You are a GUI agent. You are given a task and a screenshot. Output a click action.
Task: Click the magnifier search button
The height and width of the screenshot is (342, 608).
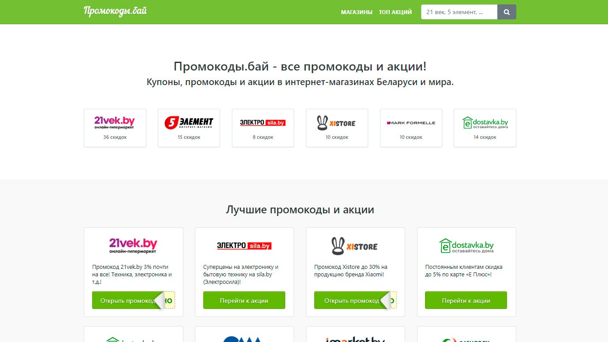coord(507,12)
